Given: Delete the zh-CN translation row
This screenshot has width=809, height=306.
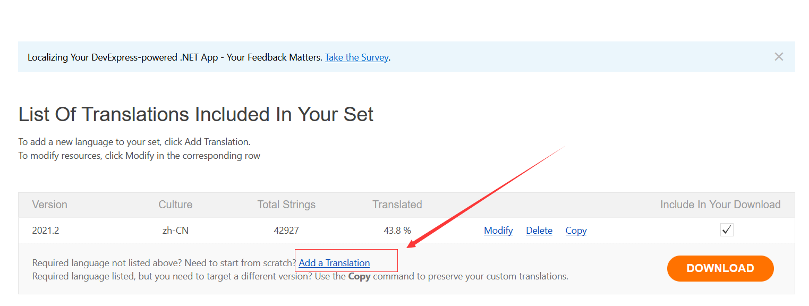Looking at the screenshot, I should [x=539, y=231].
